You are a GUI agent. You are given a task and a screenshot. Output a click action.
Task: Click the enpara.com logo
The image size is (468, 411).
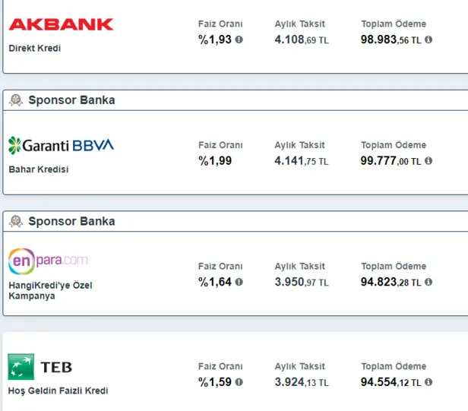click(49, 261)
